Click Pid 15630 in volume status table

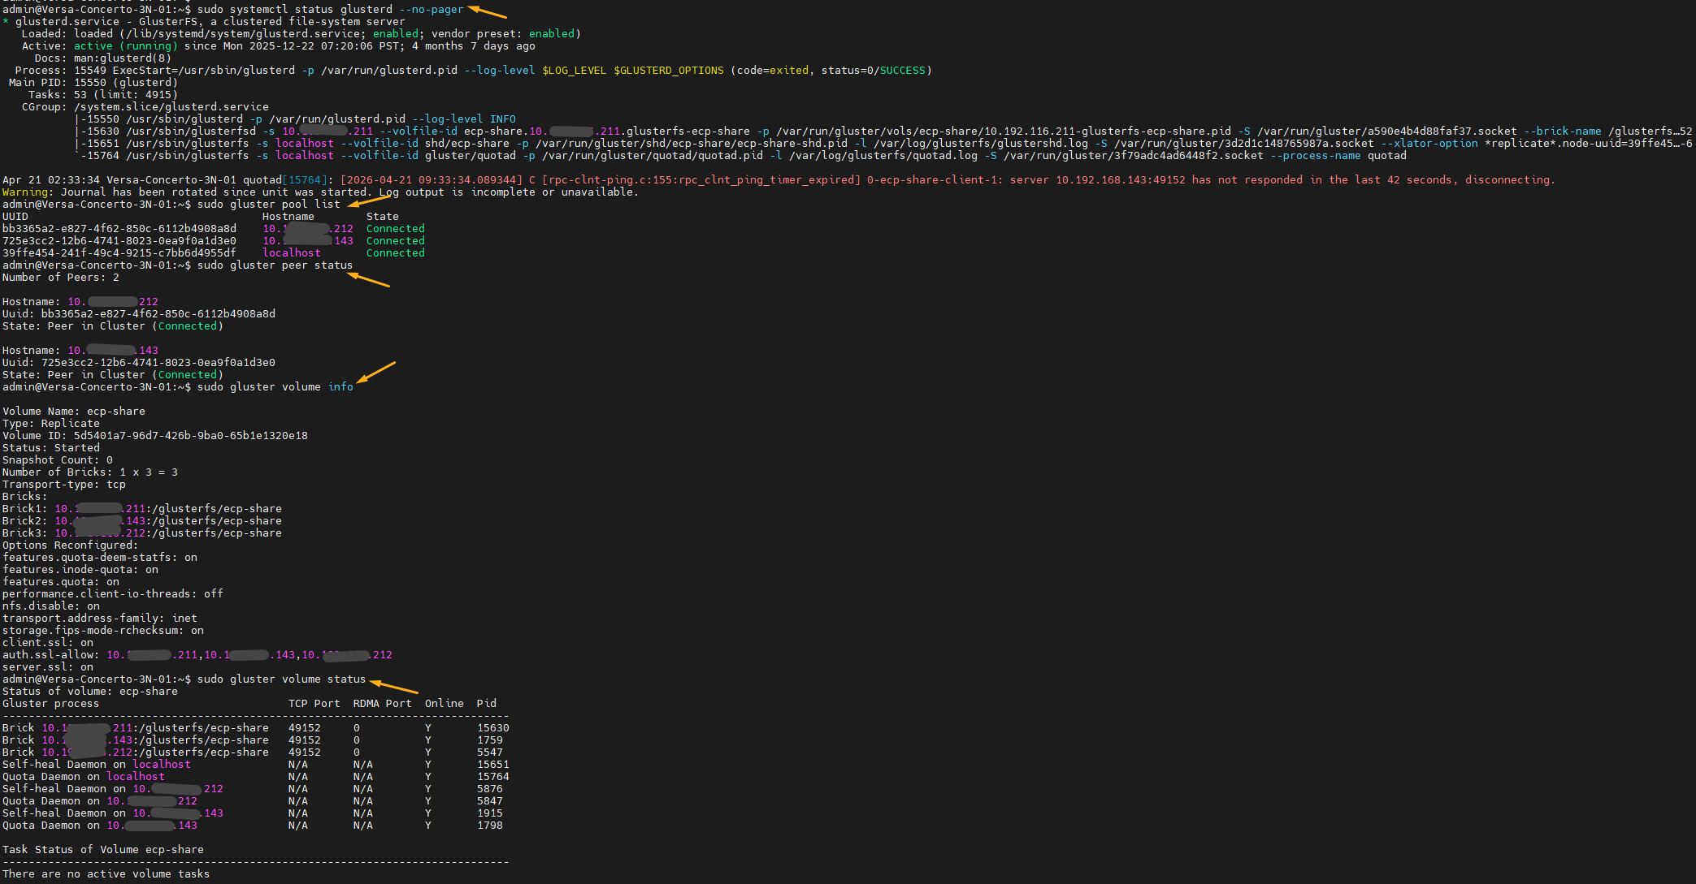pos(493,728)
